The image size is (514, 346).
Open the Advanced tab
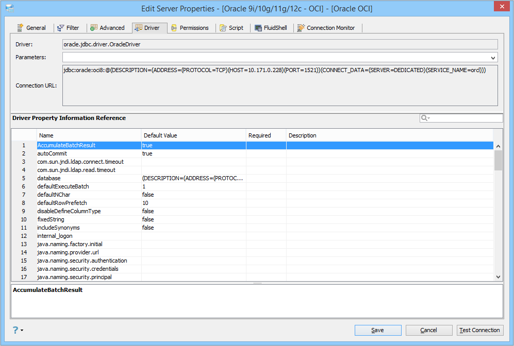pos(108,28)
